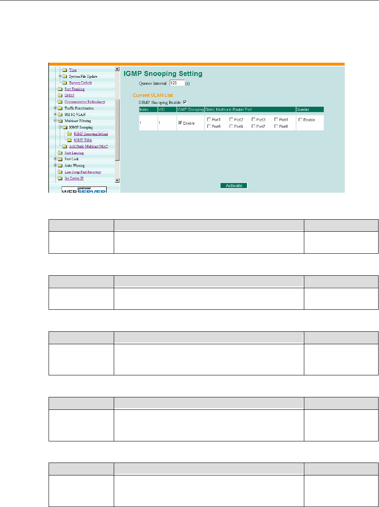Check the Port1 static multicast router checkbox
This screenshot has width=379, height=507.
[209, 119]
